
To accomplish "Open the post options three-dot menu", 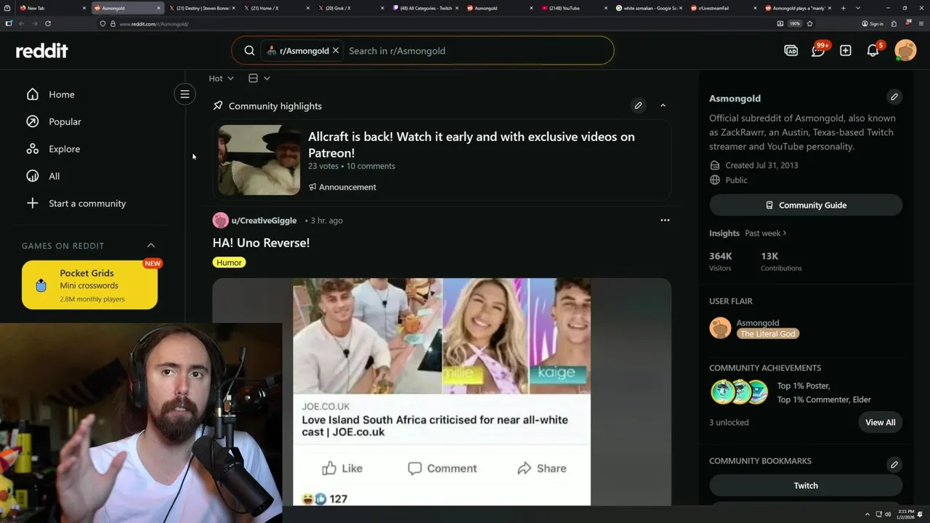I will point(665,220).
